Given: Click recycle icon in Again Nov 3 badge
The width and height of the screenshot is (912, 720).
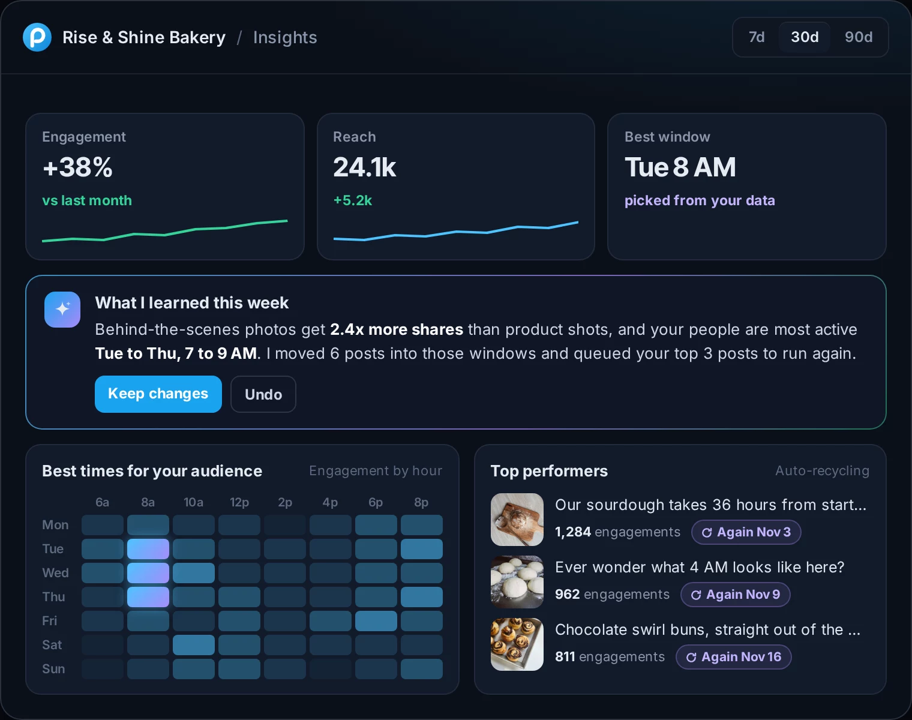Looking at the screenshot, I should pos(707,533).
